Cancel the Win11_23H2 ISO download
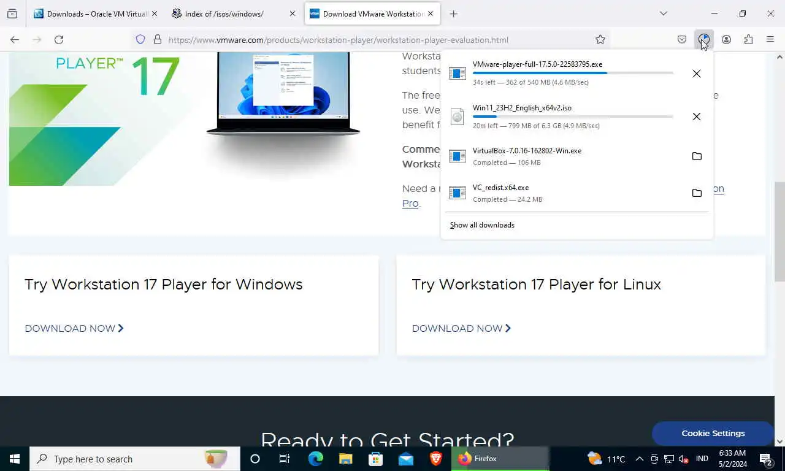The height and width of the screenshot is (471, 785). [696, 117]
